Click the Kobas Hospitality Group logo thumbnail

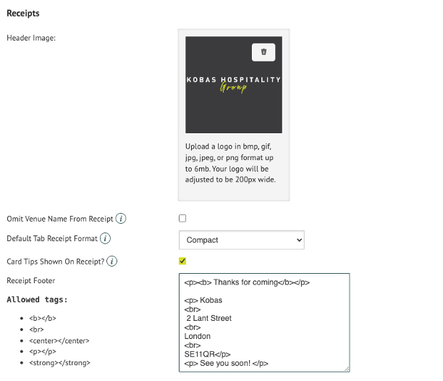click(234, 85)
